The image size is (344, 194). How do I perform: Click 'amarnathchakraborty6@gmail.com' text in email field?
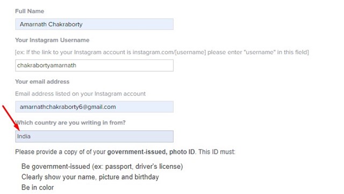tap(68, 107)
